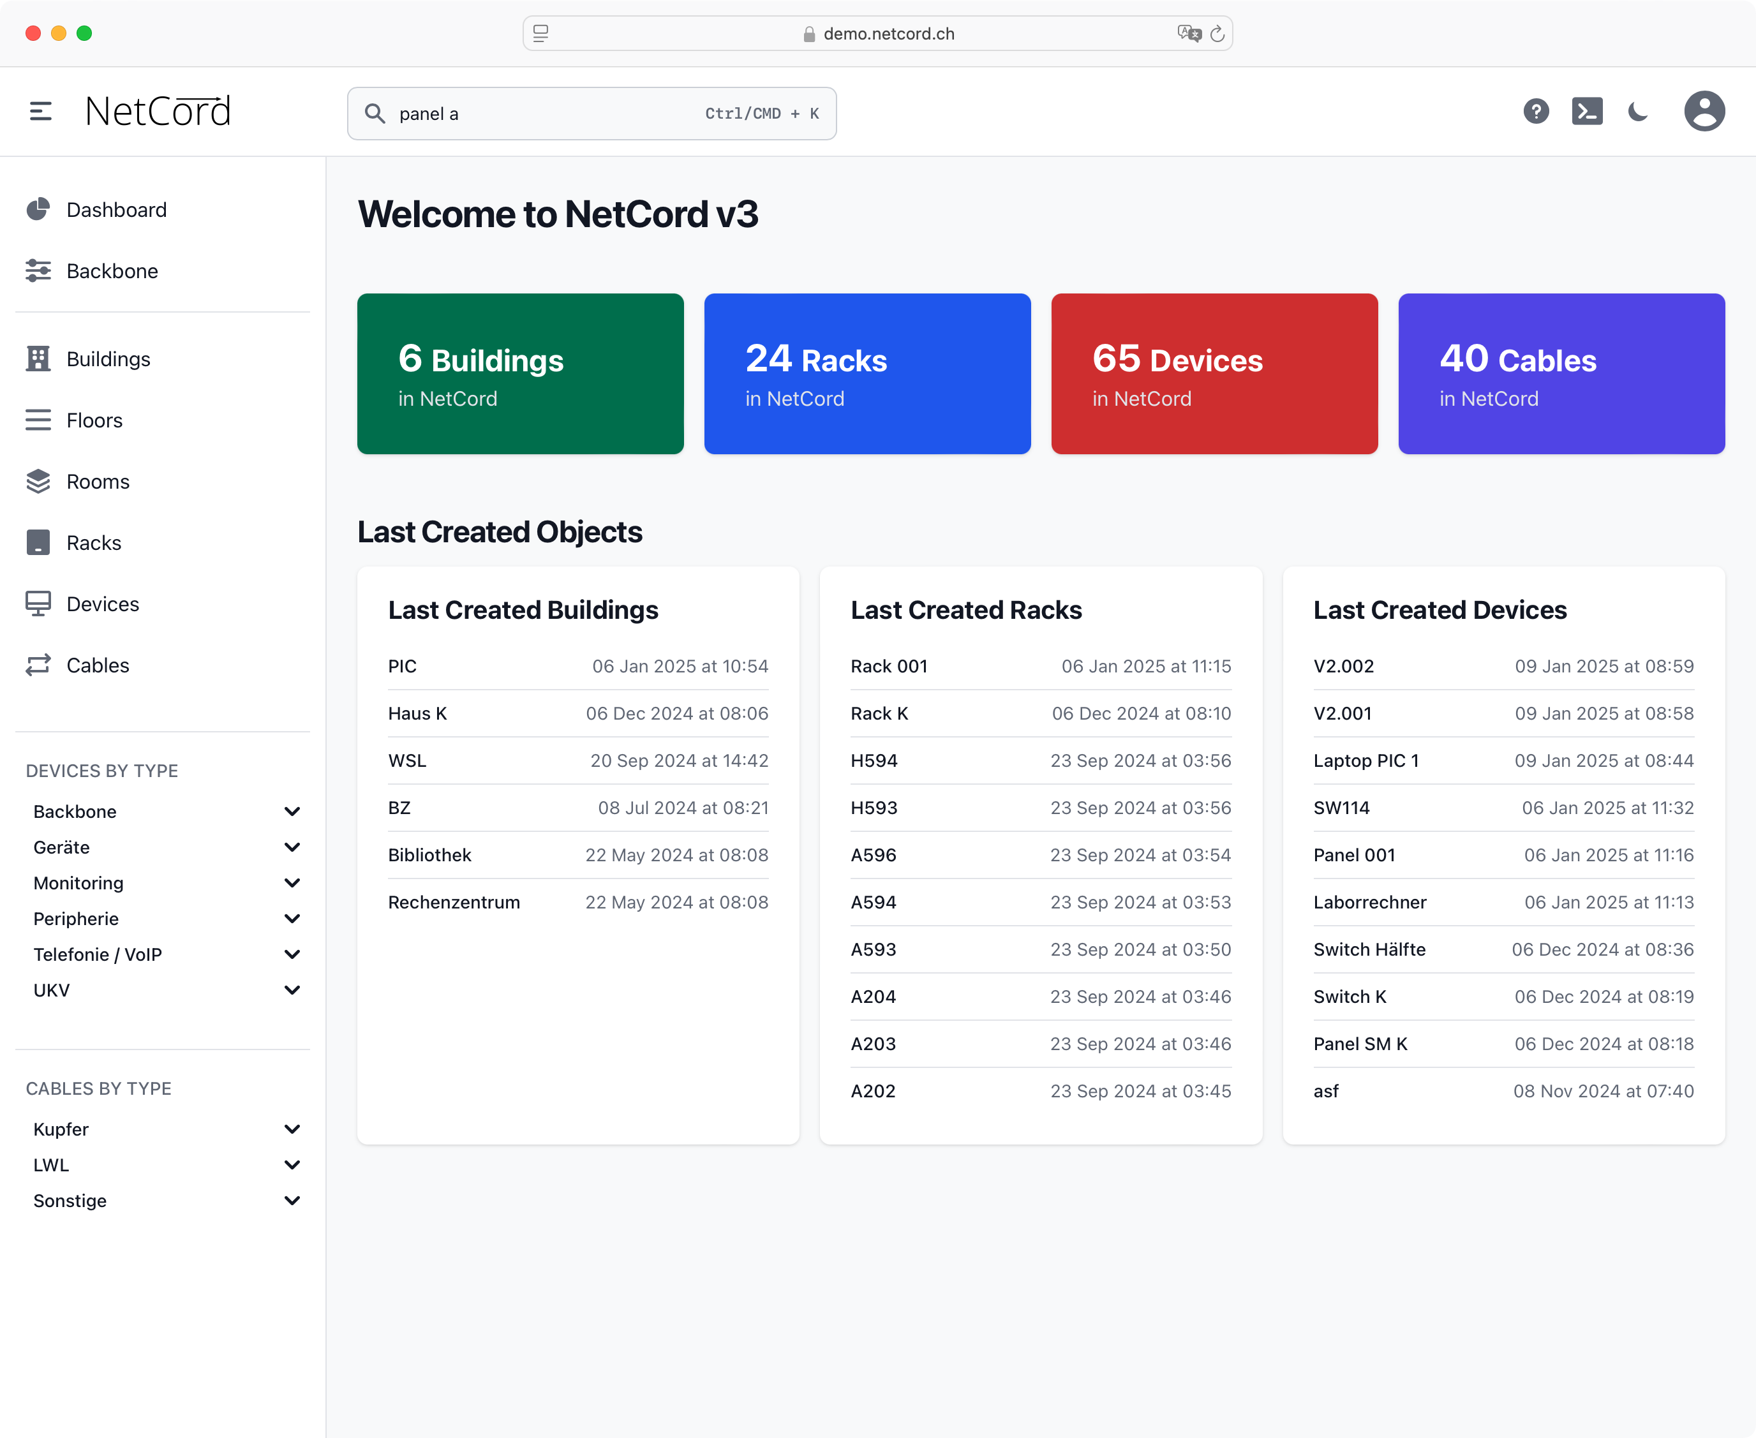1756x1438 pixels.
Task: Click the site settings icon in address bar
Action: coord(541,33)
